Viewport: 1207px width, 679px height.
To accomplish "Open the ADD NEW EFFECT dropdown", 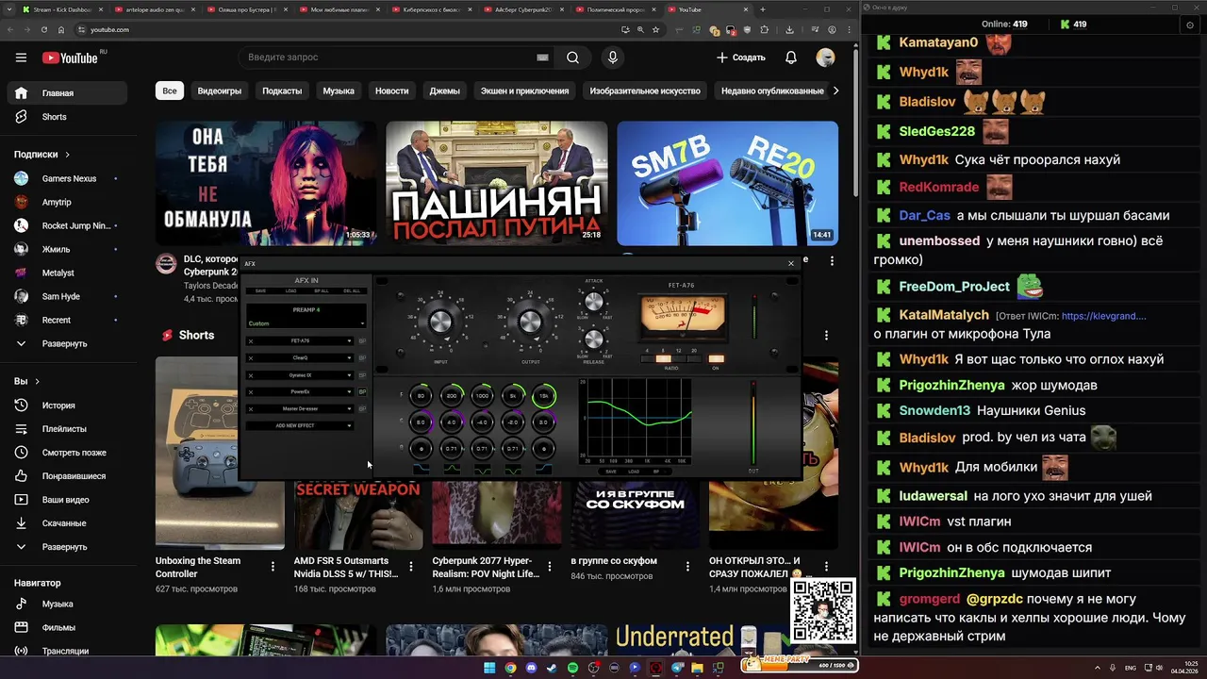I will (x=300, y=425).
